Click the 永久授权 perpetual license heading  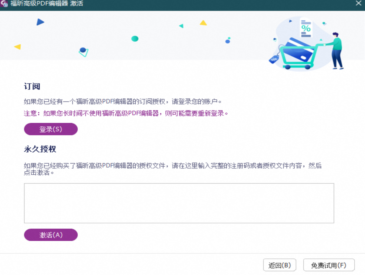pyautogui.click(x=40, y=149)
